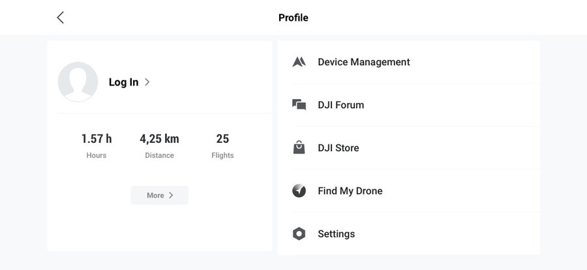Click the Log In text link
This screenshot has width=587, height=270.
click(123, 82)
